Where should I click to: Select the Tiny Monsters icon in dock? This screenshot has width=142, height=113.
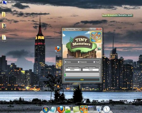tap(84, 109)
